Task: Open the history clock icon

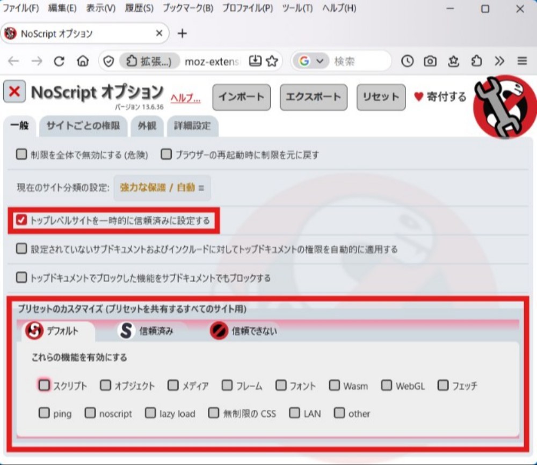Action: click(x=407, y=61)
